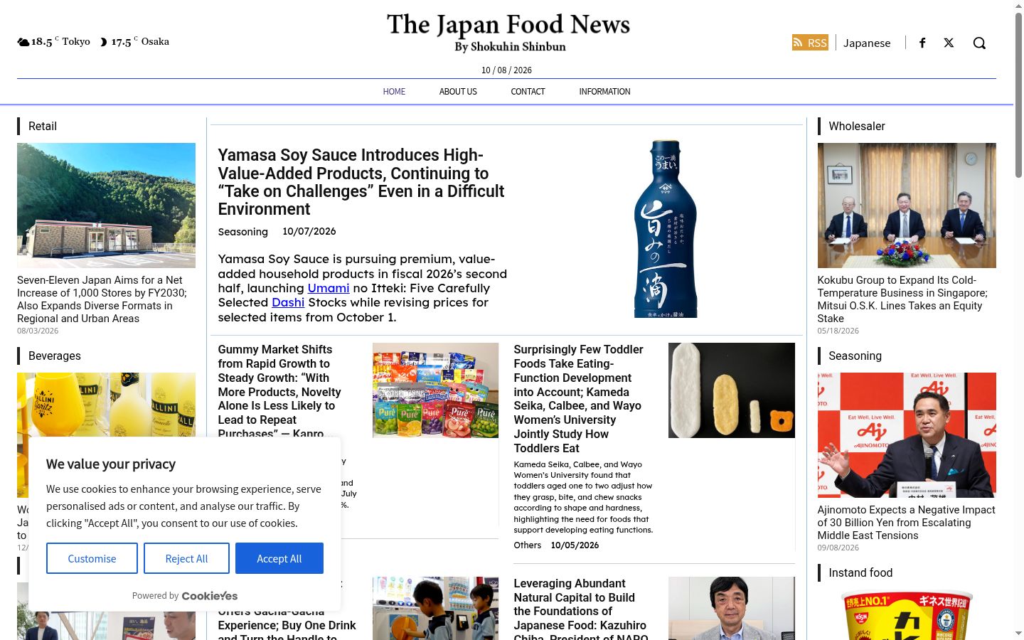Open the CONTACT menu item
Image resolution: width=1024 pixels, height=640 pixels.
(x=528, y=92)
